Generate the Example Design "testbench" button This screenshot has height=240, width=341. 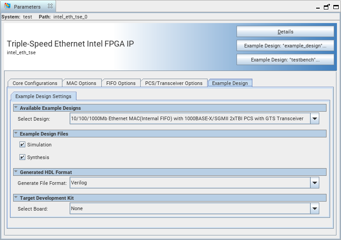[x=285, y=60]
